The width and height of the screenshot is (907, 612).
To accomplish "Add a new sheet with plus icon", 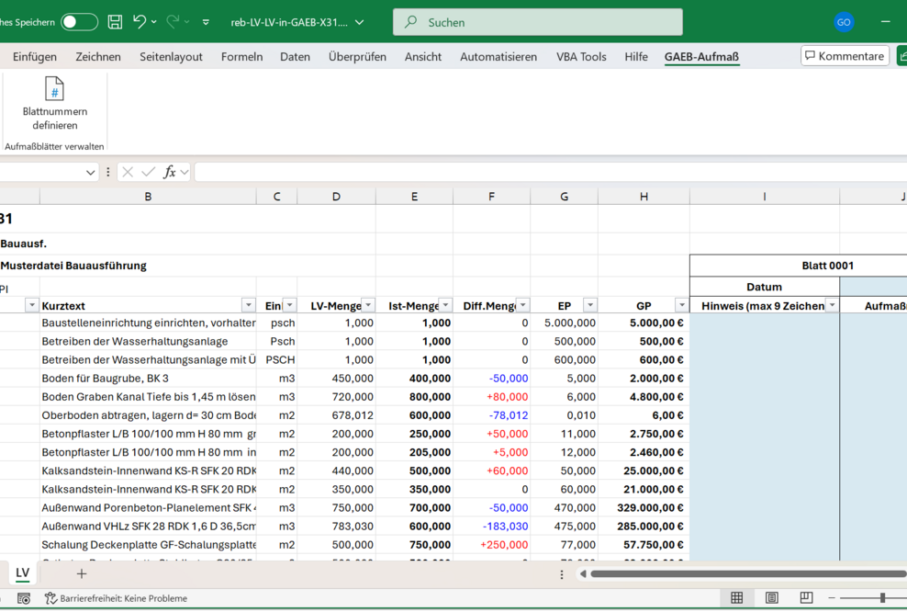I will 81,573.
